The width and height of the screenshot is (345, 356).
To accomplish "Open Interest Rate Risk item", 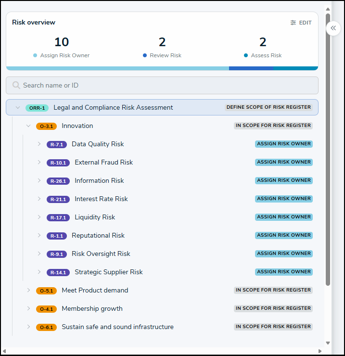I will point(102,199).
